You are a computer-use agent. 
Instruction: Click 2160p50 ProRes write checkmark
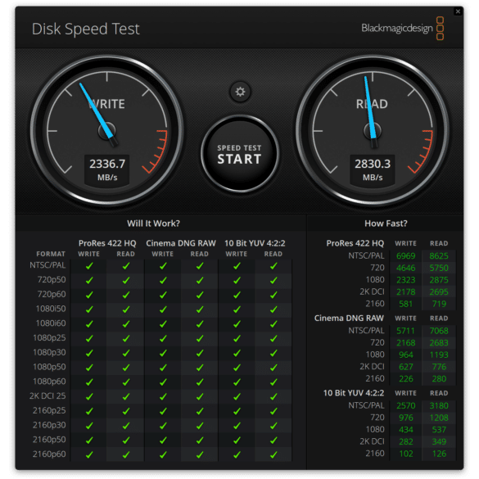coord(89,440)
